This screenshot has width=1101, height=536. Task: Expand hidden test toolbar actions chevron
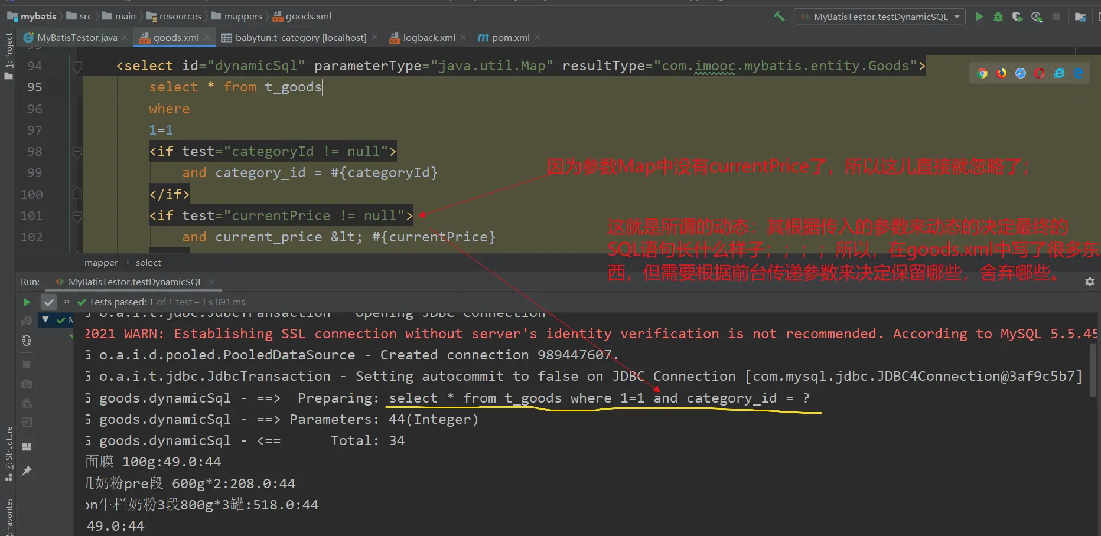click(67, 302)
